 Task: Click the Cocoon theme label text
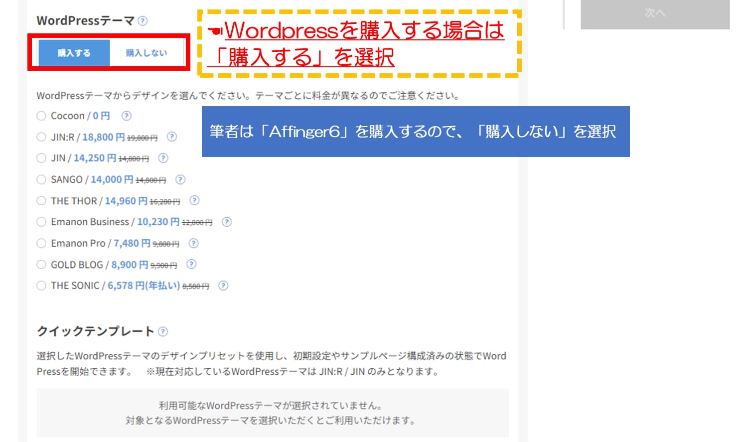pyautogui.click(x=80, y=116)
